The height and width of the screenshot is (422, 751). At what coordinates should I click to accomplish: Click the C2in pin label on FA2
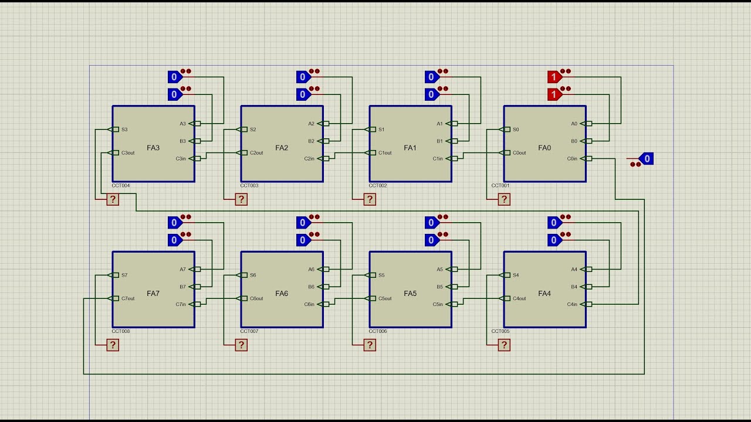click(309, 159)
